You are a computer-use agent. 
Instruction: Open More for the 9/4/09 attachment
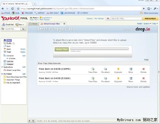tap(131, 80)
